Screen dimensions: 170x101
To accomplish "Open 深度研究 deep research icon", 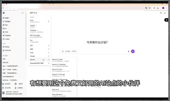I will [x=4, y=35].
